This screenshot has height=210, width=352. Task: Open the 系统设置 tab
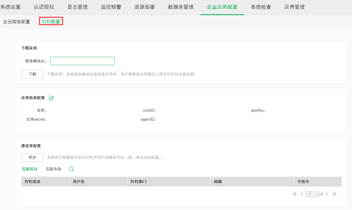(11, 7)
